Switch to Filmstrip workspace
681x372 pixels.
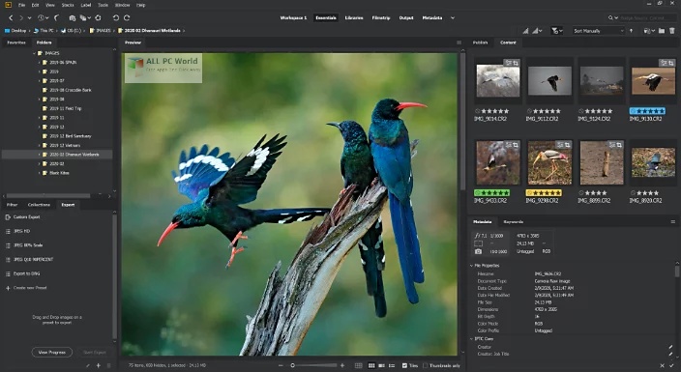coord(381,17)
